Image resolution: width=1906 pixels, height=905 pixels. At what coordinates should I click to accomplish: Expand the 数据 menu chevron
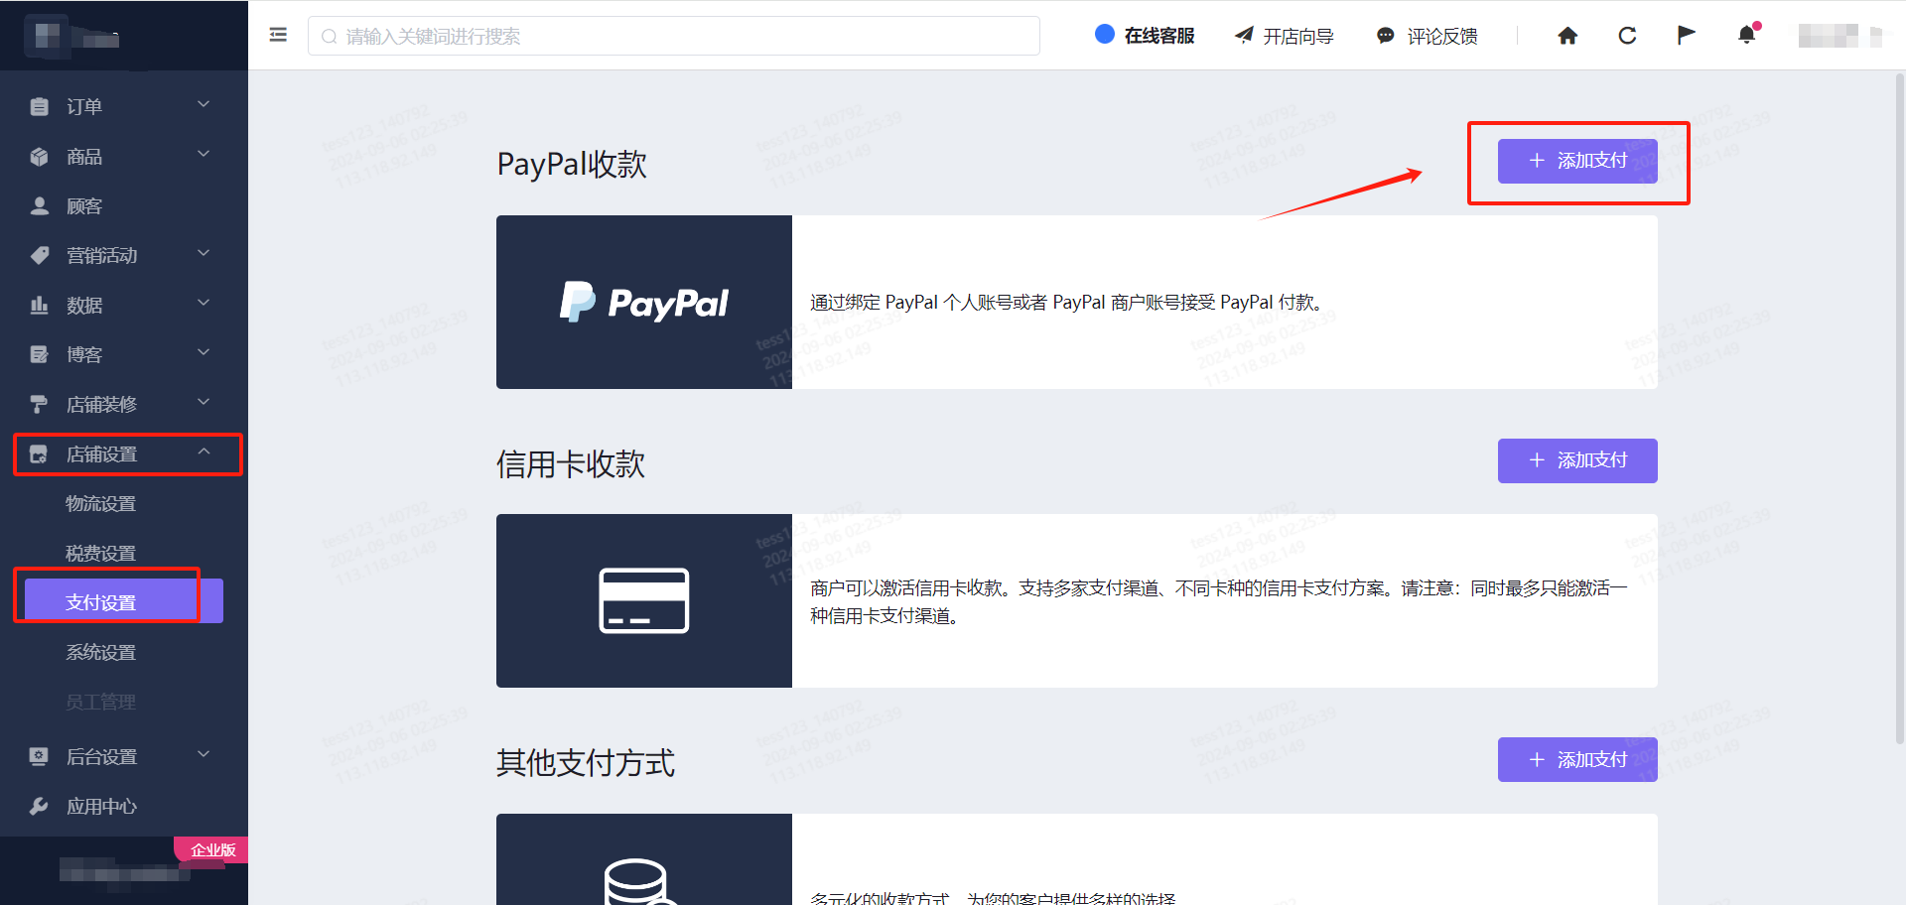(204, 303)
